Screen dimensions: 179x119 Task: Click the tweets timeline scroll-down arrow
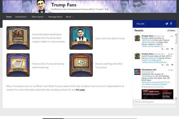click(176, 98)
